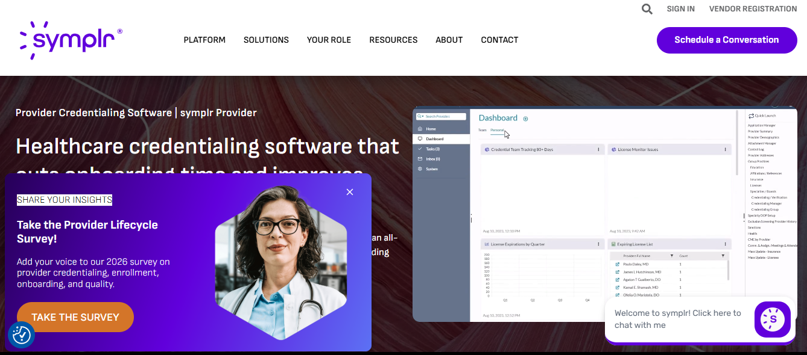Click the TAKE THE SURVEY button
The image size is (807, 355).
click(x=75, y=317)
